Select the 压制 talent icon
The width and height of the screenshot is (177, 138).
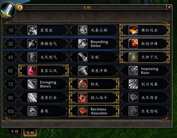(x=83, y=57)
